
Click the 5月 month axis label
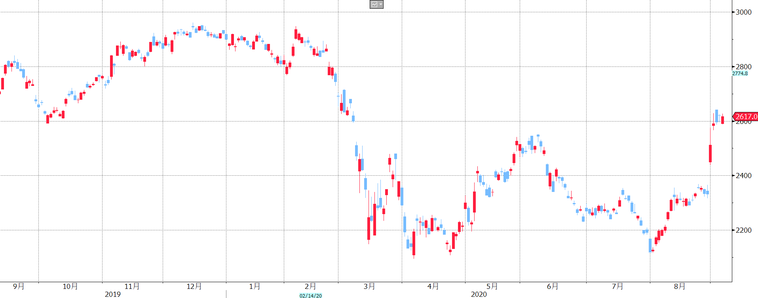click(x=492, y=286)
